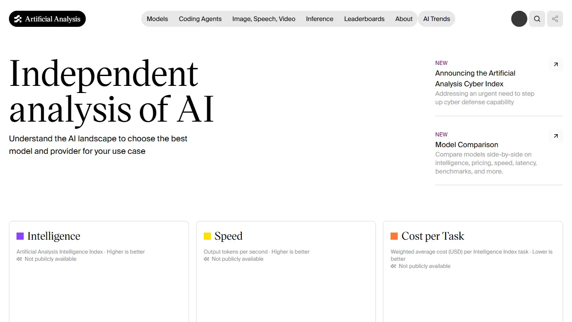The image size is (572, 322).
Task: Go to AI Trends
Action: 437,19
